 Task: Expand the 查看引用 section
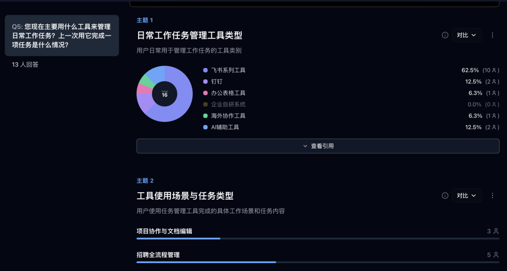click(x=318, y=146)
